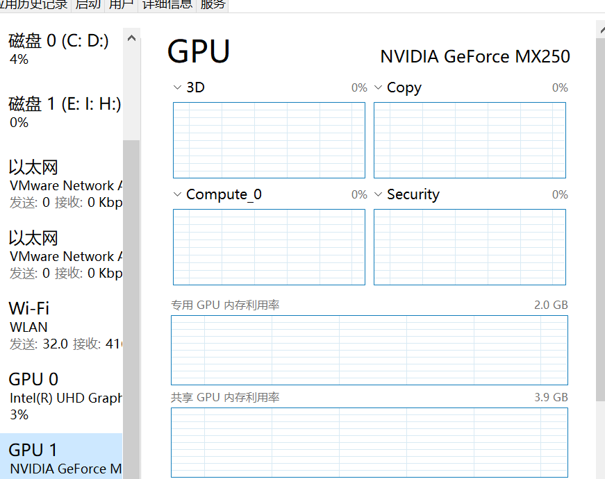Open the 启动 tab
The width and height of the screenshot is (605, 479).
88,5
